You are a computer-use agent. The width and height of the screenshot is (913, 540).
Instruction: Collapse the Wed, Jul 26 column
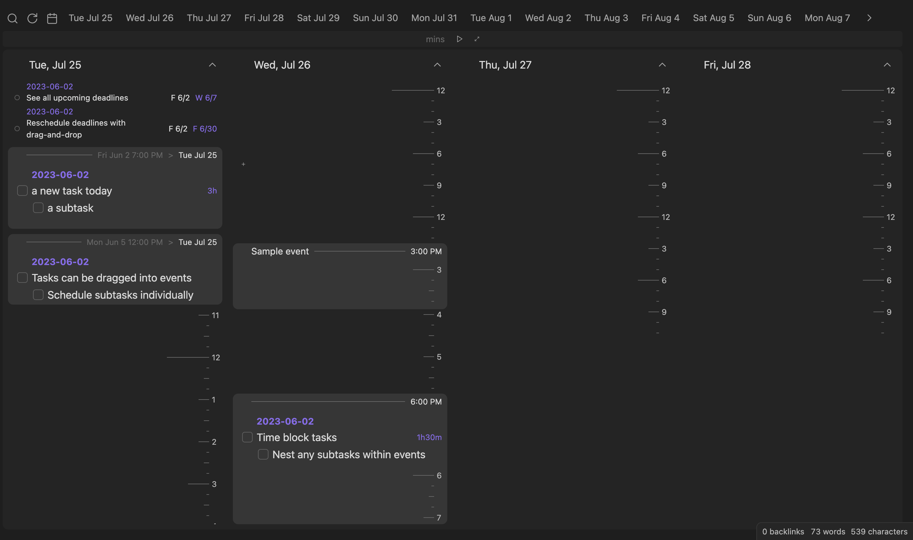(437, 65)
